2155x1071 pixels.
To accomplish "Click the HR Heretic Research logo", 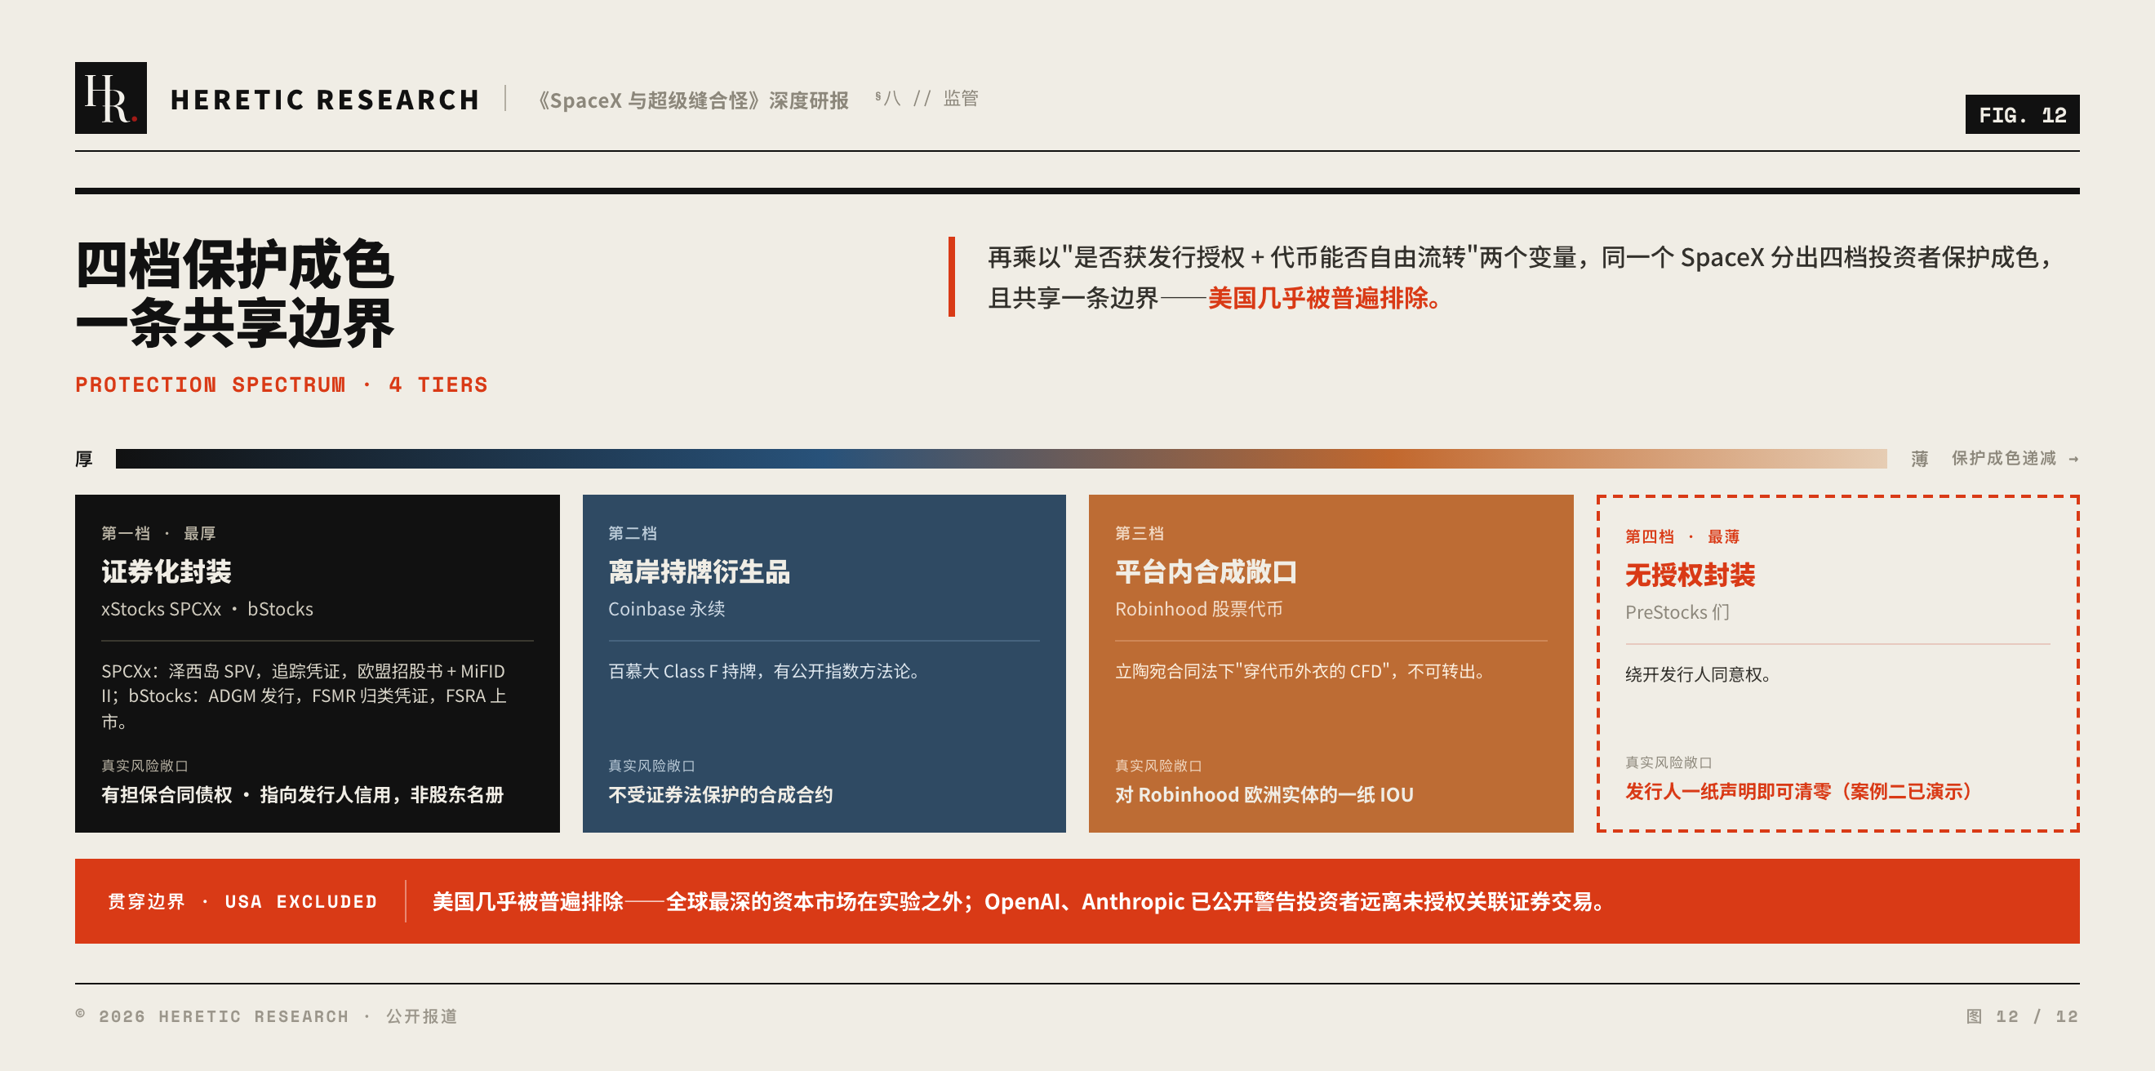I will (110, 98).
